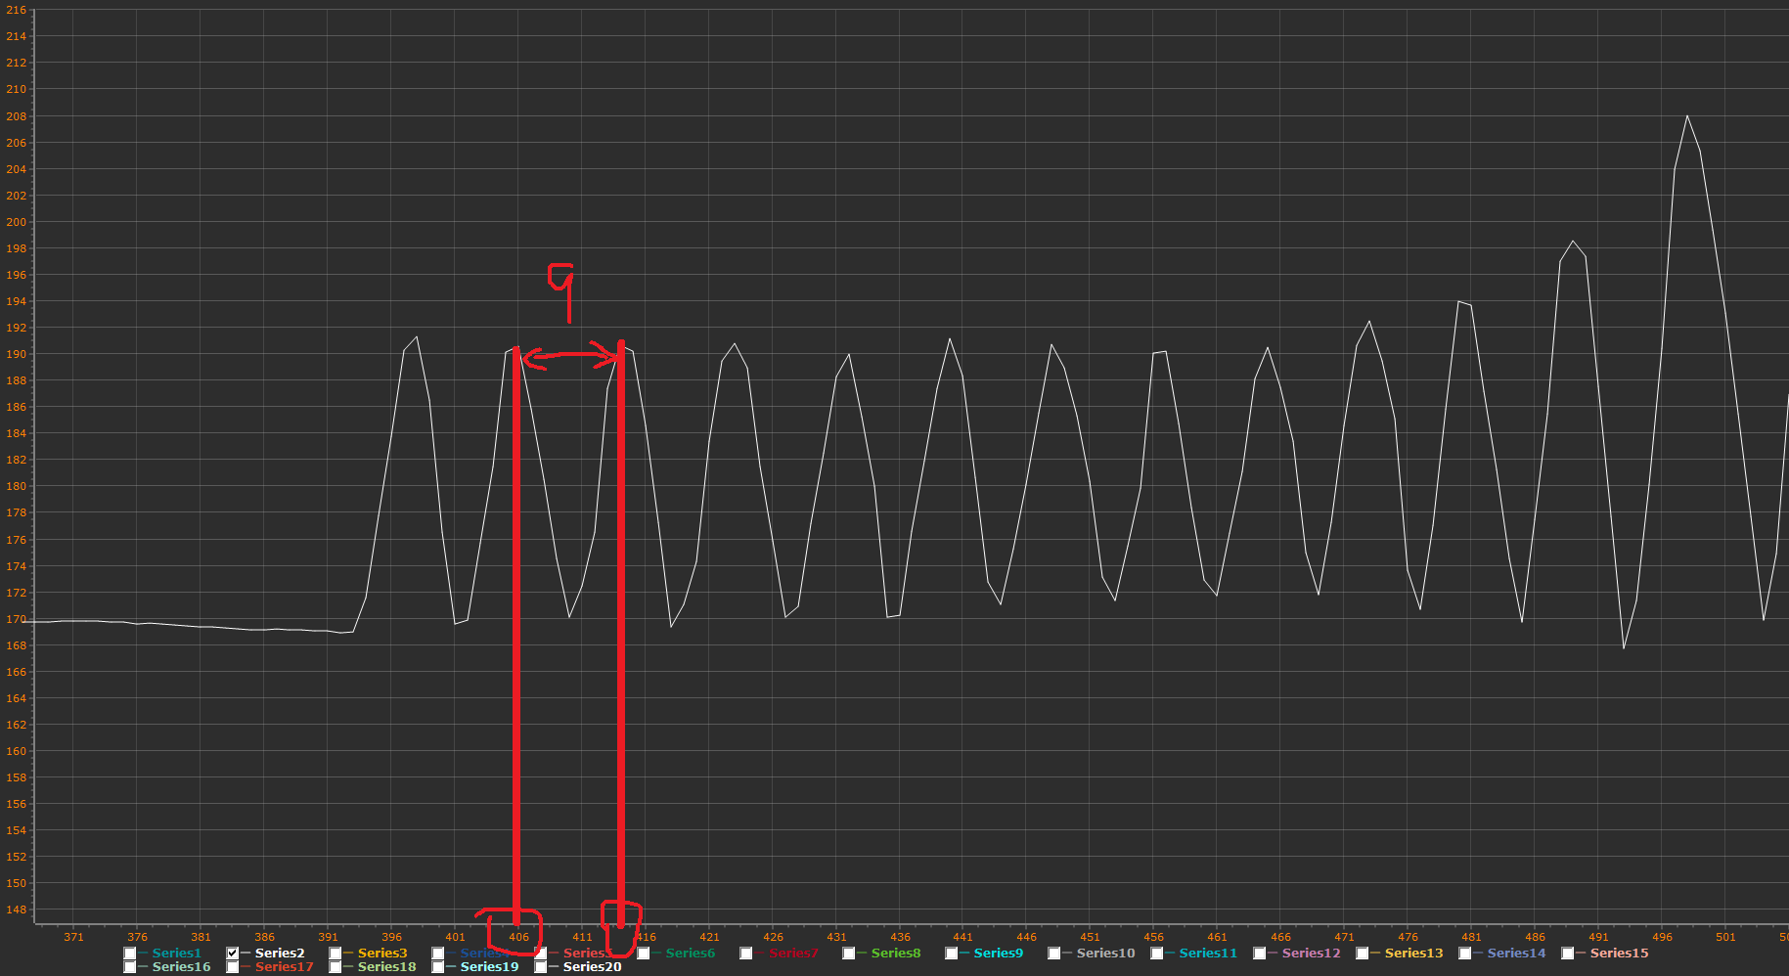Viewport: 1789px width, 976px height.
Task: Click the tallest Series2 peak near 208
Action: tap(1687, 116)
